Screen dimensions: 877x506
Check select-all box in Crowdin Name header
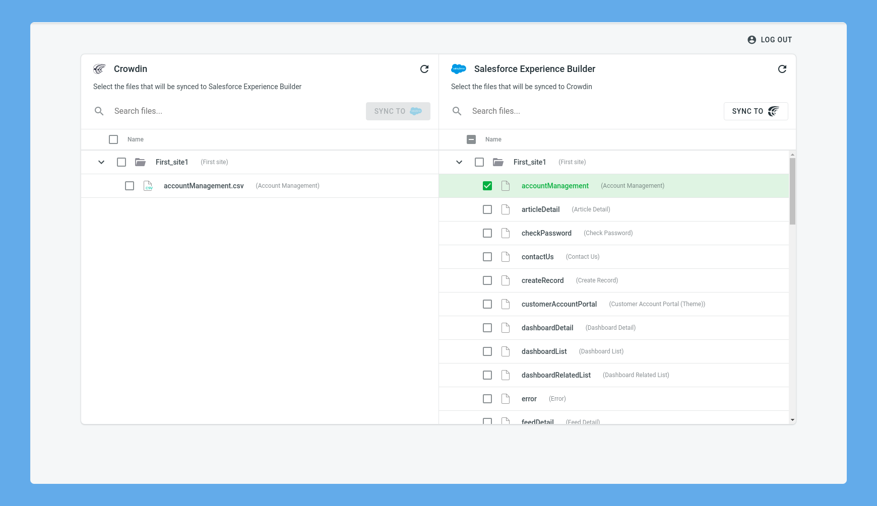[113, 139]
